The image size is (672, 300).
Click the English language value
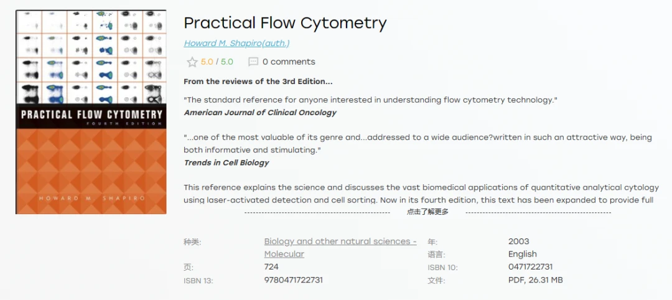pos(523,254)
